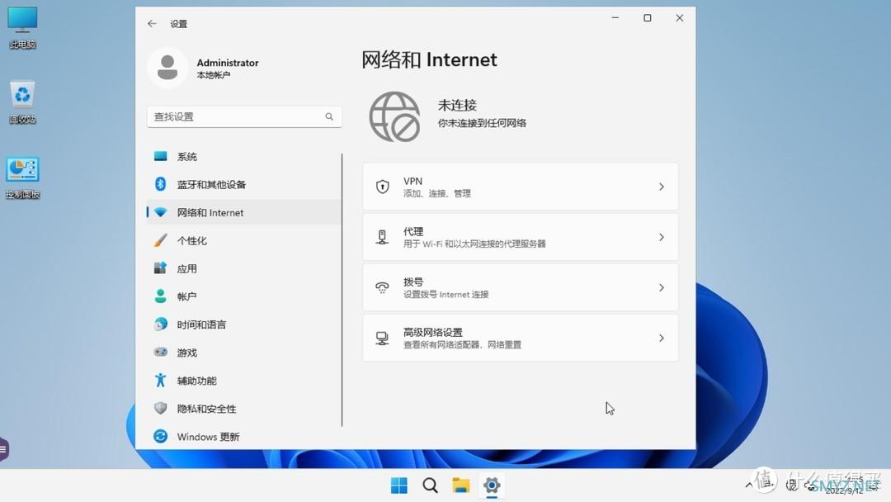
Task: Open 高级网络设置 card
Action: pyautogui.click(x=520, y=339)
